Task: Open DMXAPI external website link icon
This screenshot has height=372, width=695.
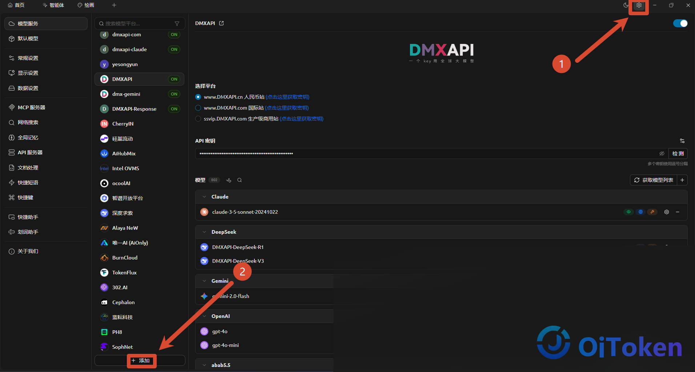Action: pos(221,23)
